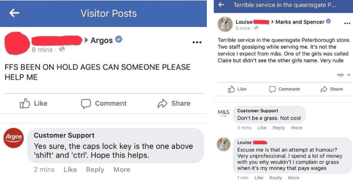Screen dimensions: 353x185
Task: Share the Argos visitor post
Action: point(174,104)
